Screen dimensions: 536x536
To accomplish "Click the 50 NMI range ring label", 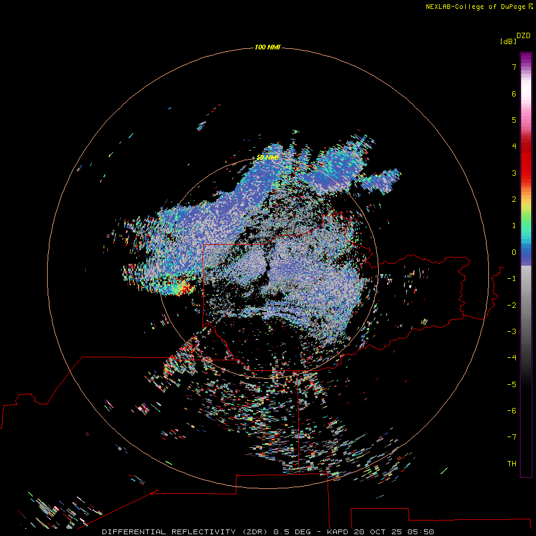I will coord(267,157).
